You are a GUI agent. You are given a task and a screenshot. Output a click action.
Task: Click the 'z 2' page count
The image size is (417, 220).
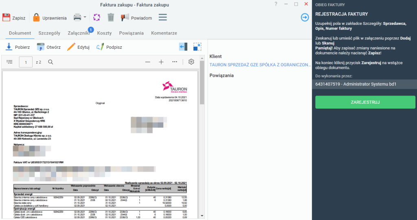point(39,62)
